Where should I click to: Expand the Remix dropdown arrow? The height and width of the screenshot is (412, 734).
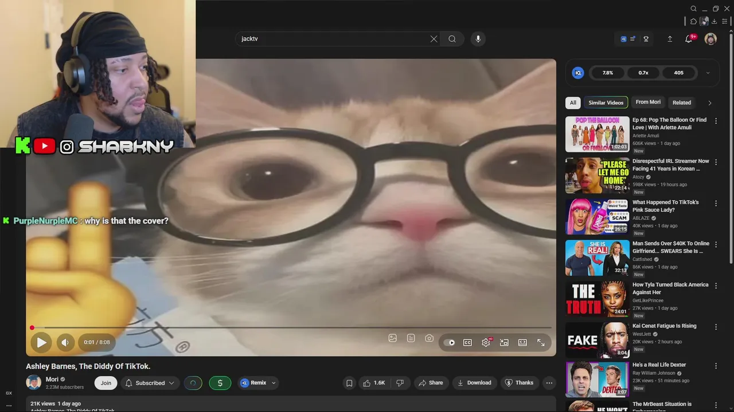point(274,383)
